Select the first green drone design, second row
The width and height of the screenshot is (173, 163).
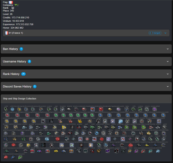point(56,115)
